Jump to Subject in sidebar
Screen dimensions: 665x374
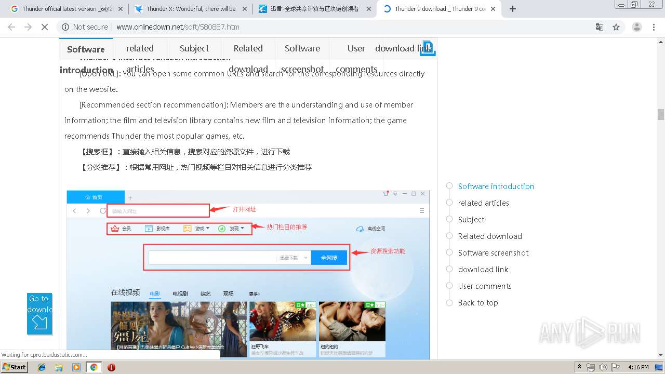(x=471, y=220)
